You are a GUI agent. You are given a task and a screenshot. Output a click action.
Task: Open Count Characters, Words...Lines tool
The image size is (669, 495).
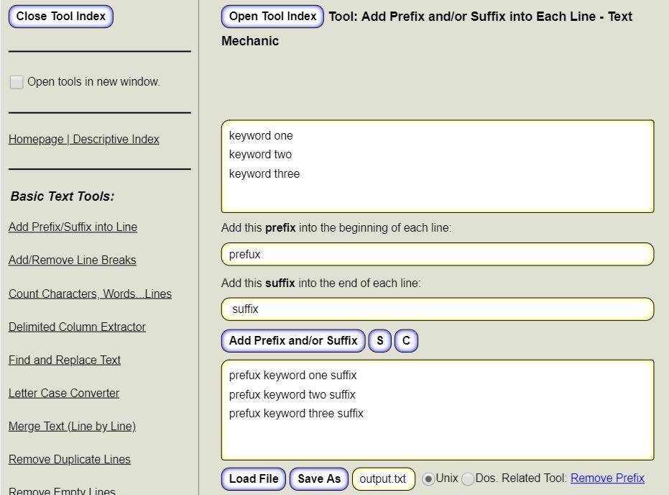[90, 294]
